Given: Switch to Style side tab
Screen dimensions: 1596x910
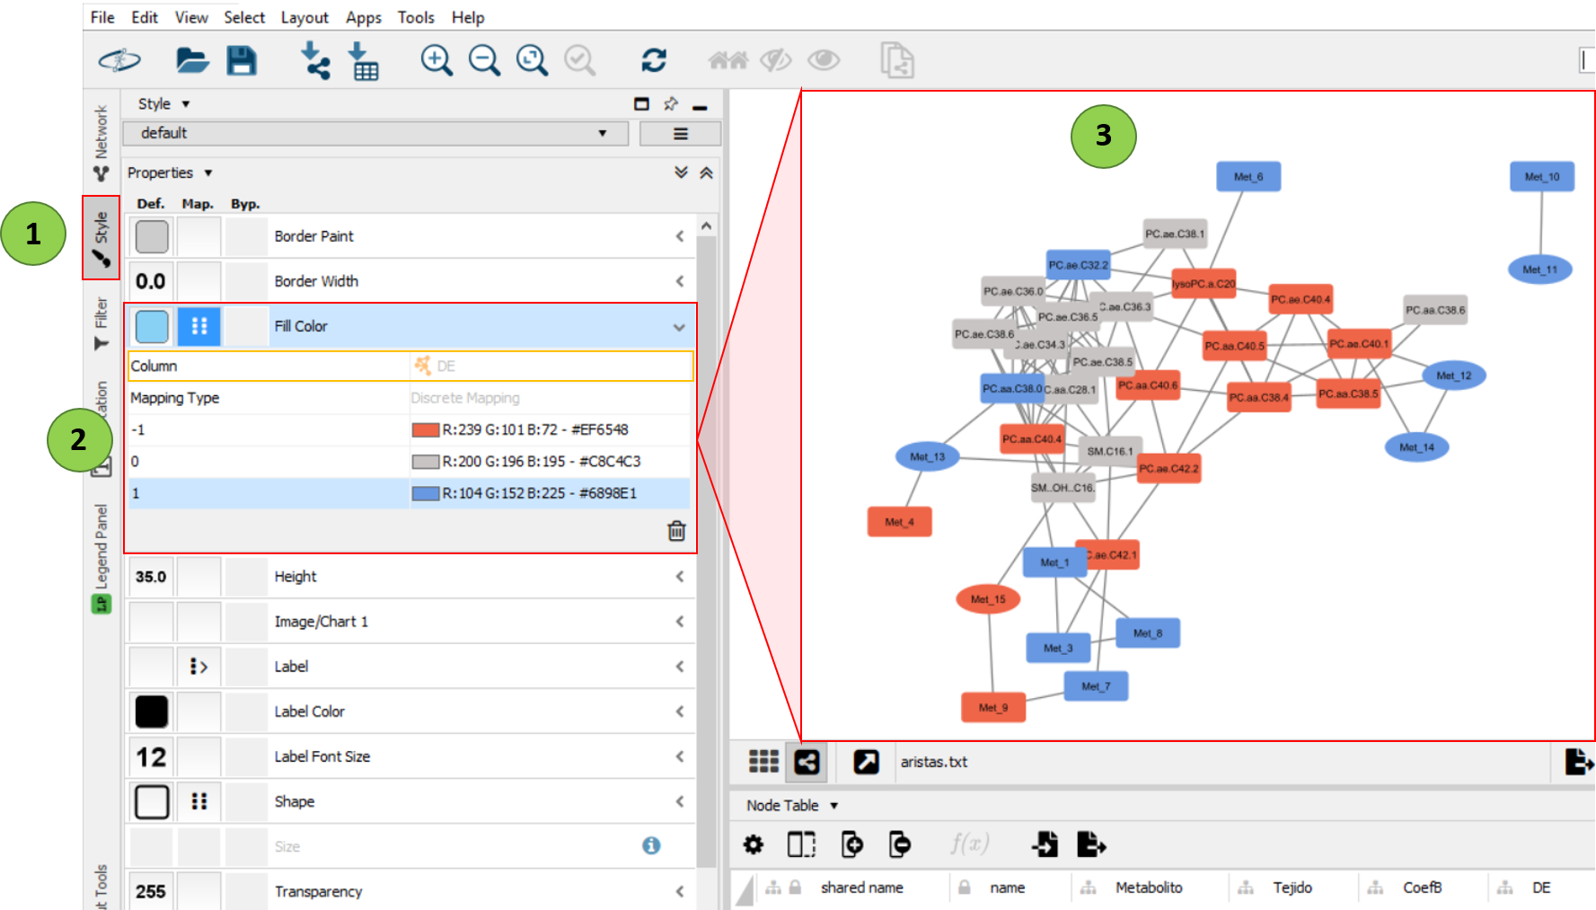Looking at the screenshot, I should (101, 238).
